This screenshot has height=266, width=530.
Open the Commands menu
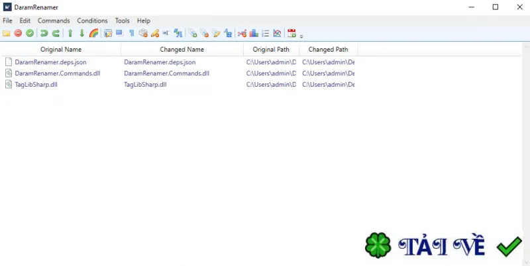[x=54, y=21]
